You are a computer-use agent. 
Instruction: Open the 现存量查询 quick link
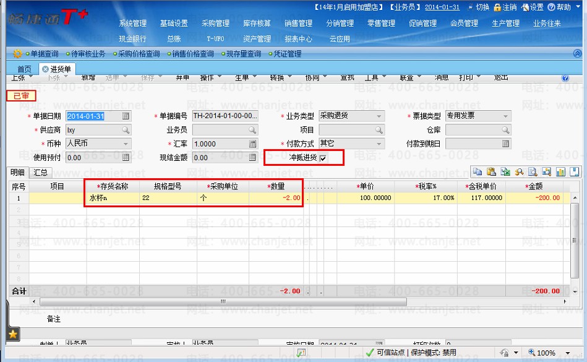[244, 54]
